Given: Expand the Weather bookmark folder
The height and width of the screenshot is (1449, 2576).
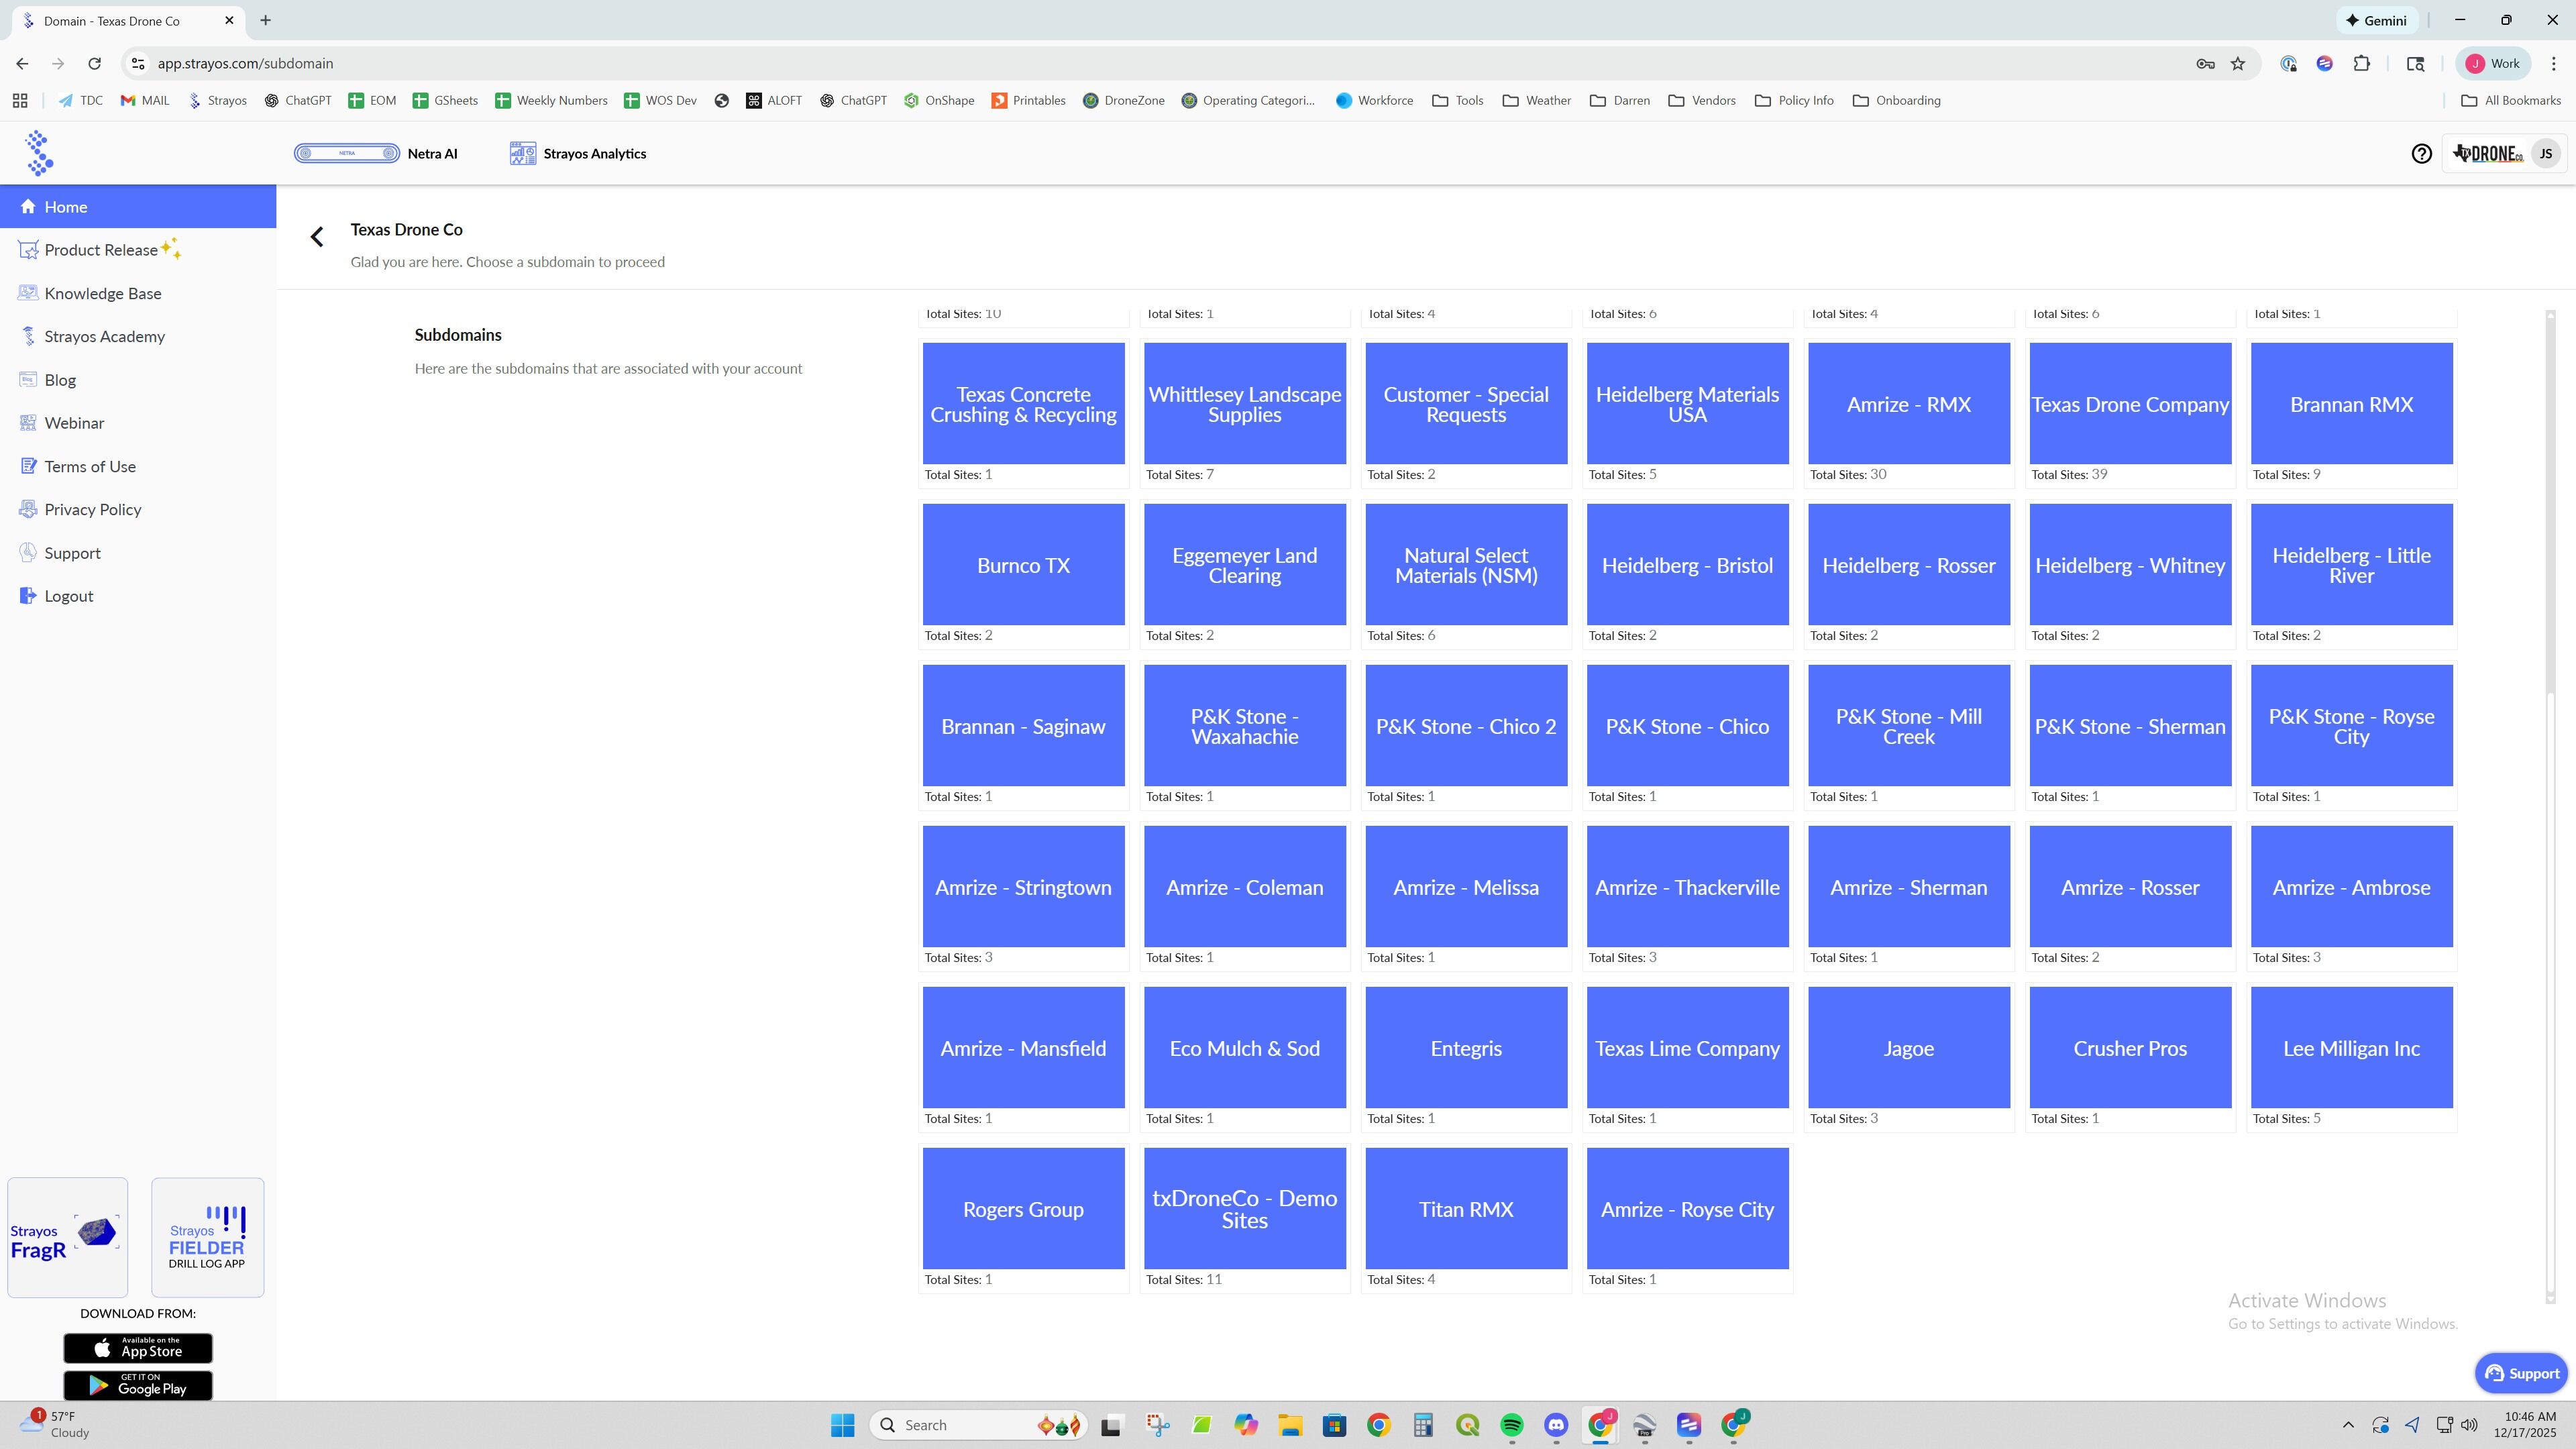Looking at the screenshot, I should [1536, 100].
